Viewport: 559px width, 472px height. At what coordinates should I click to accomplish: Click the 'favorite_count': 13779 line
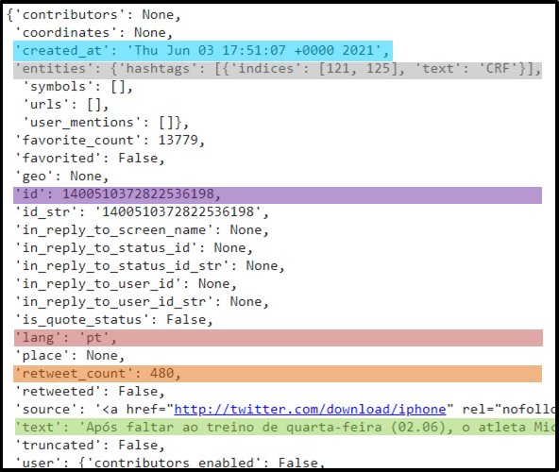110,140
